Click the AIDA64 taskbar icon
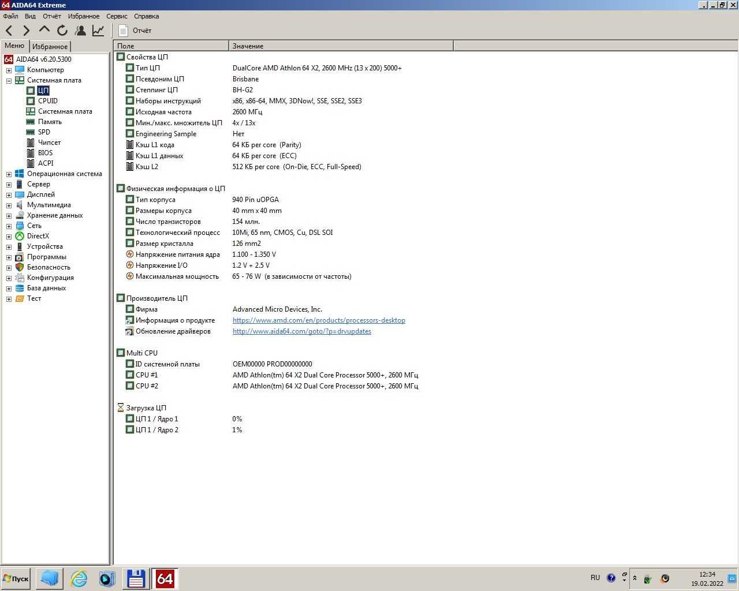Viewport: 739px width, 591px height. coord(165,578)
